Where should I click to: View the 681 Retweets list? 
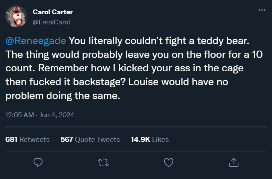pos(28,139)
